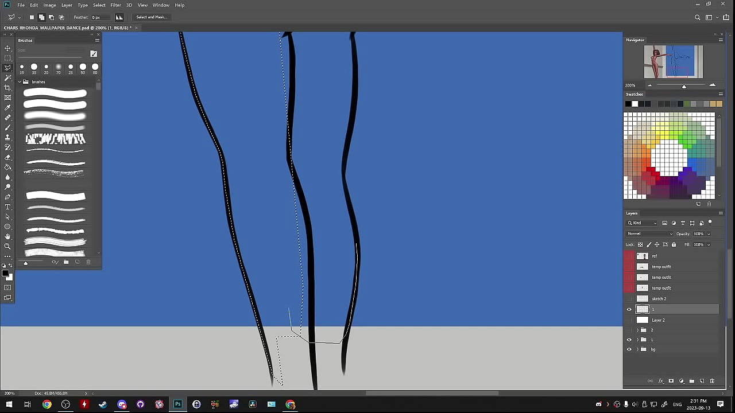735x413 pixels.
Task: Select the Crop tool
Action: [7, 88]
